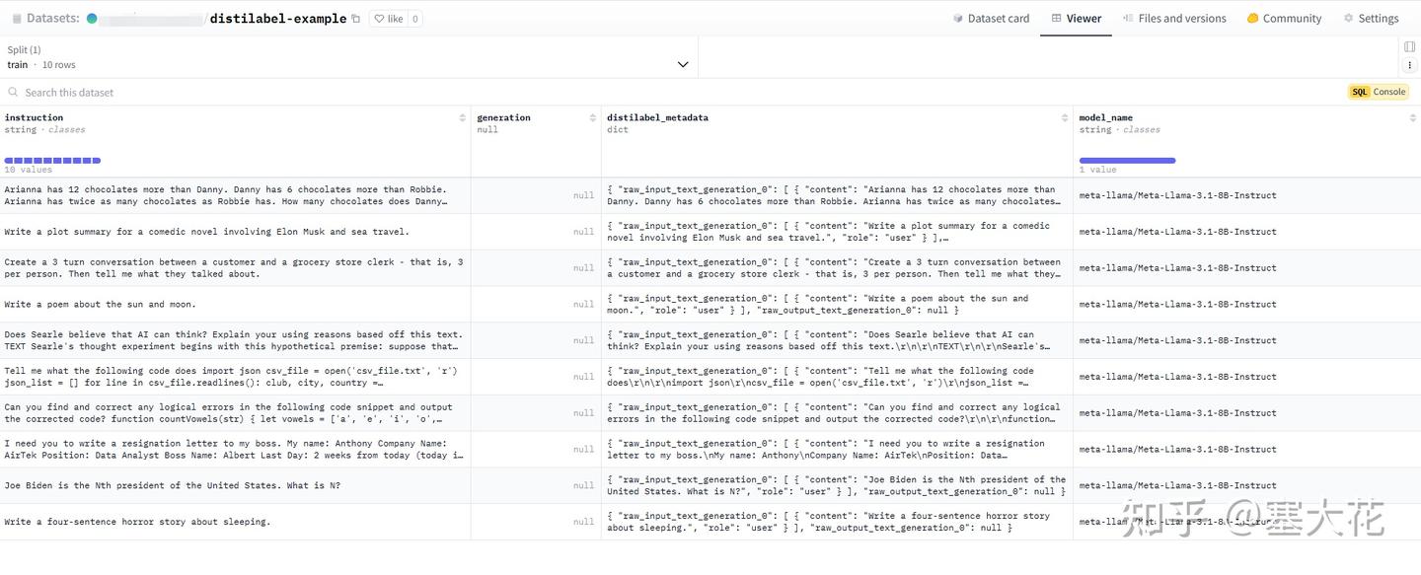Image resolution: width=1421 pixels, height=575 pixels.
Task: Click the dataset owner avatar
Action: pos(92,19)
